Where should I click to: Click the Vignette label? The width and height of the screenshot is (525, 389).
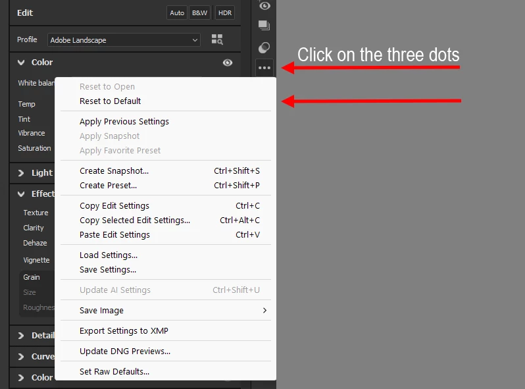click(36, 260)
